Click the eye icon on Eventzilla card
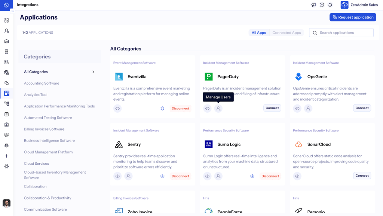The width and height of the screenshot is (383, 216). coord(117,109)
